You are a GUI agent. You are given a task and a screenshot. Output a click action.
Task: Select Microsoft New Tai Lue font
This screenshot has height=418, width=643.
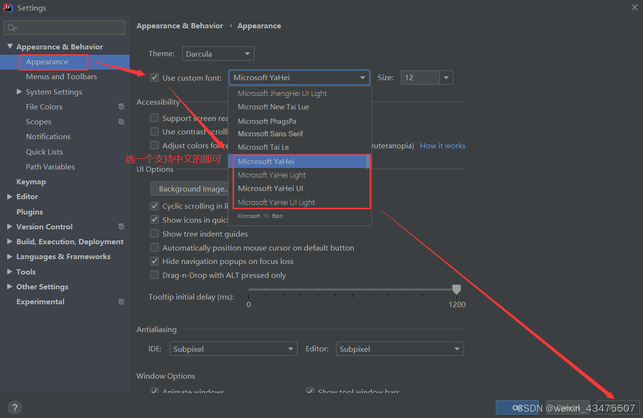(x=297, y=107)
